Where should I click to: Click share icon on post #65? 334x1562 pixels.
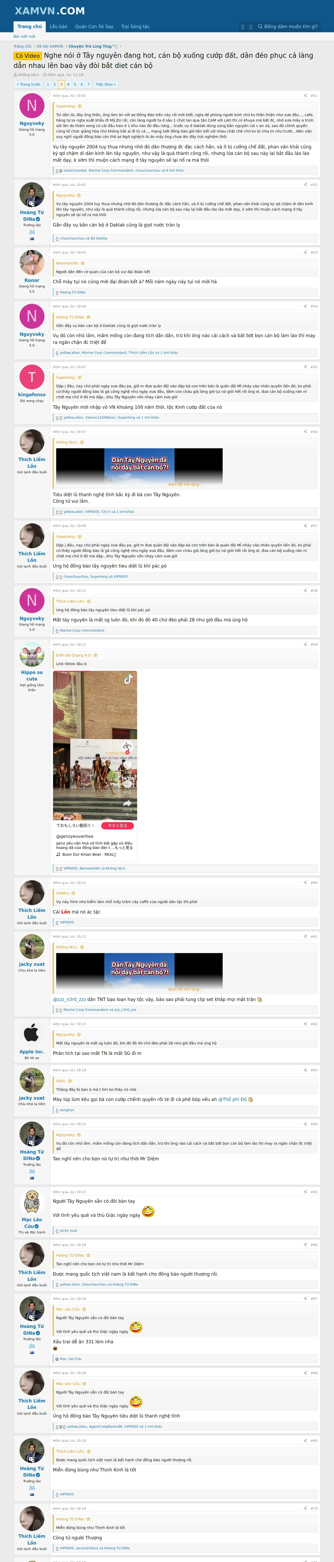tap(305, 1192)
